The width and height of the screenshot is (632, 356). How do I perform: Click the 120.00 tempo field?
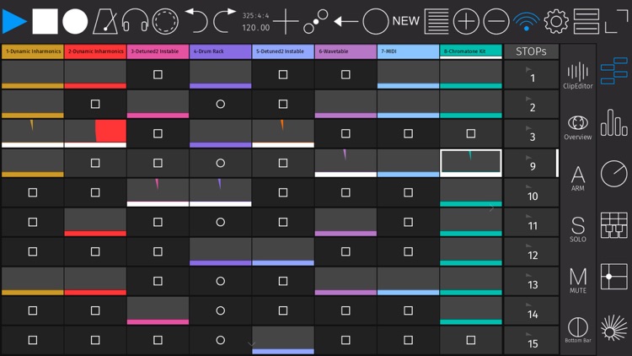point(255,28)
